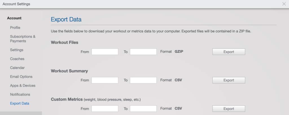This screenshot has width=289, height=115.
Task: Click the Custom Metrics From date field
Action: [105, 109]
